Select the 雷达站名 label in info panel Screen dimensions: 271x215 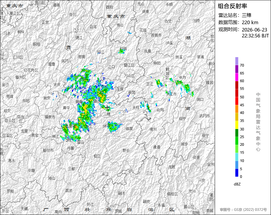[x=229, y=15]
